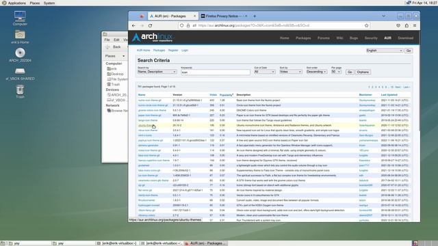
Task: Click Download in Arch navigation bar
Action: [405, 38]
